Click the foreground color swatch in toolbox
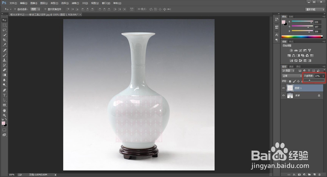 tap(3, 123)
